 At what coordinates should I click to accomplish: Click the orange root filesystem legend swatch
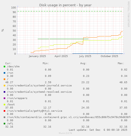4,79
